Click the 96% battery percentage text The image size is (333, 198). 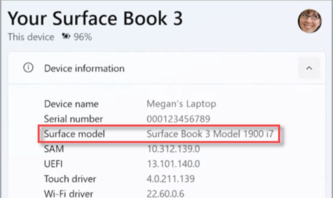point(83,37)
